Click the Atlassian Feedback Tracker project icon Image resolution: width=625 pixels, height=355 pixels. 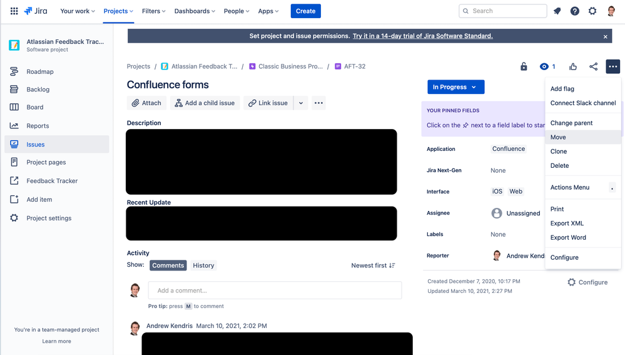14,45
